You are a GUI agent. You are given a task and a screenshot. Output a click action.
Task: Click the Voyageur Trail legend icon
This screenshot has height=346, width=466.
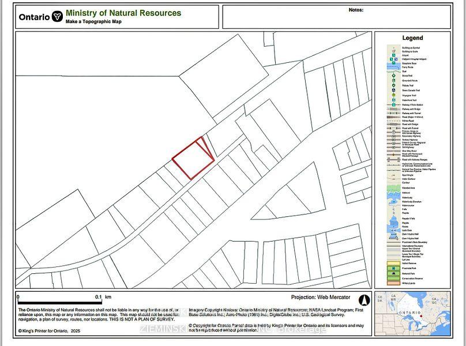[x=393, y=95]
